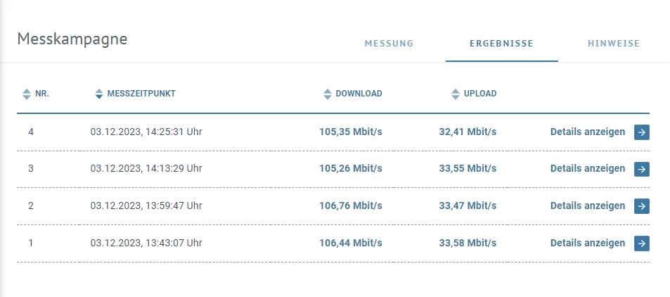670x297 pixels.
Task: Click arrow icon for measurement 4
Action: [x=641, y=132]
